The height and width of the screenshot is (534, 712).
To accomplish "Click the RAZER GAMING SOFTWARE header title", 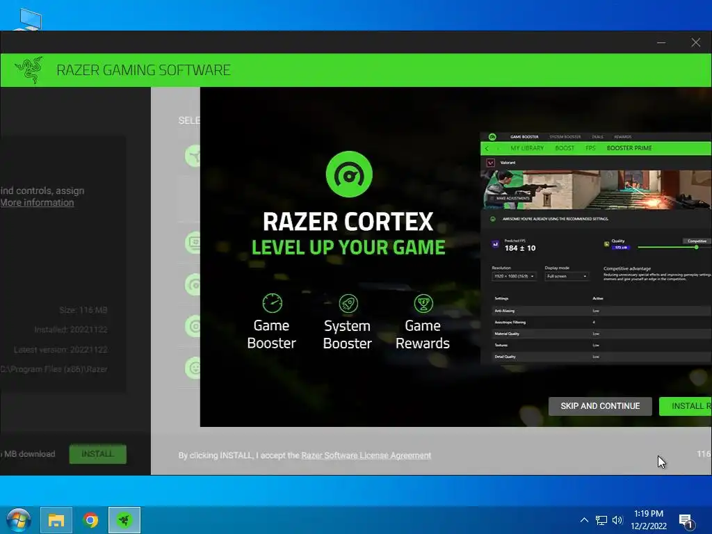I will coord(143,70).
